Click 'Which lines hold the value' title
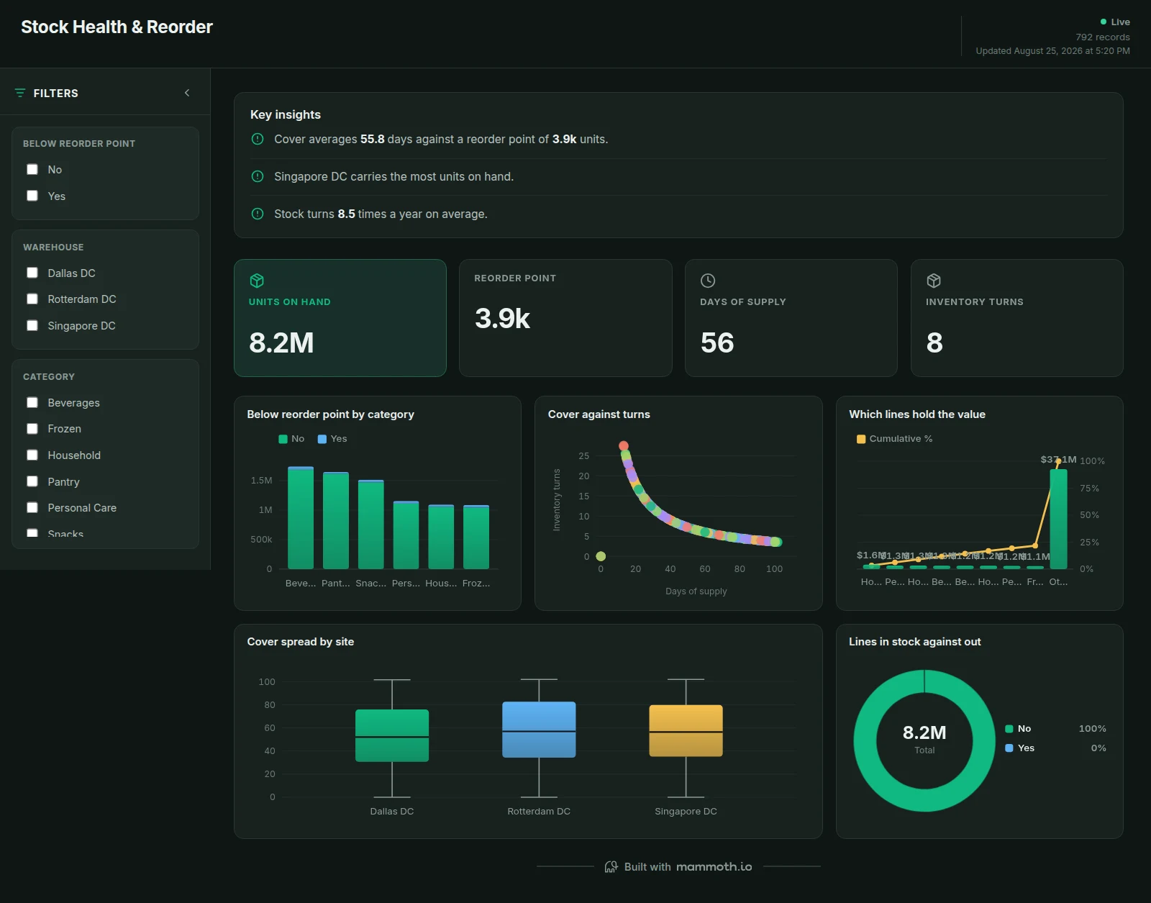This screenshot has height=903, width=1151. pyautogui.click(x=917, y=414)
